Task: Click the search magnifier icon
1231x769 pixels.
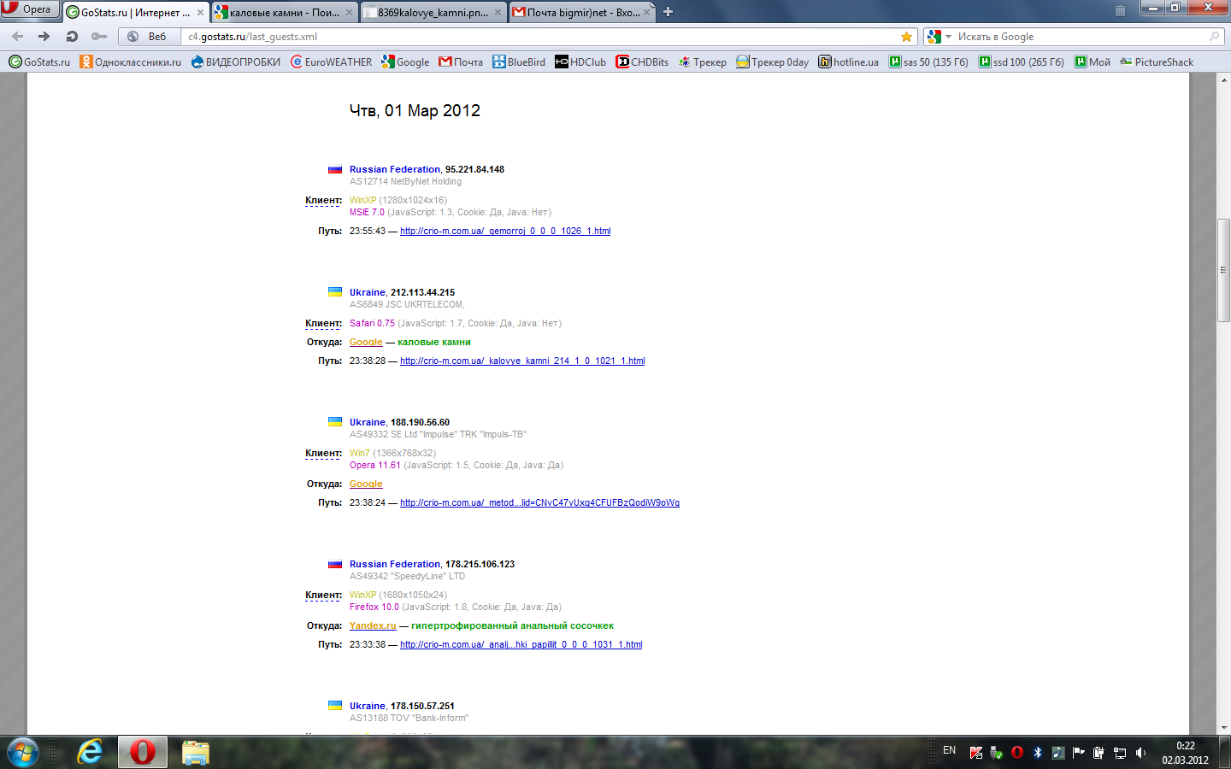Action: 1214,37
